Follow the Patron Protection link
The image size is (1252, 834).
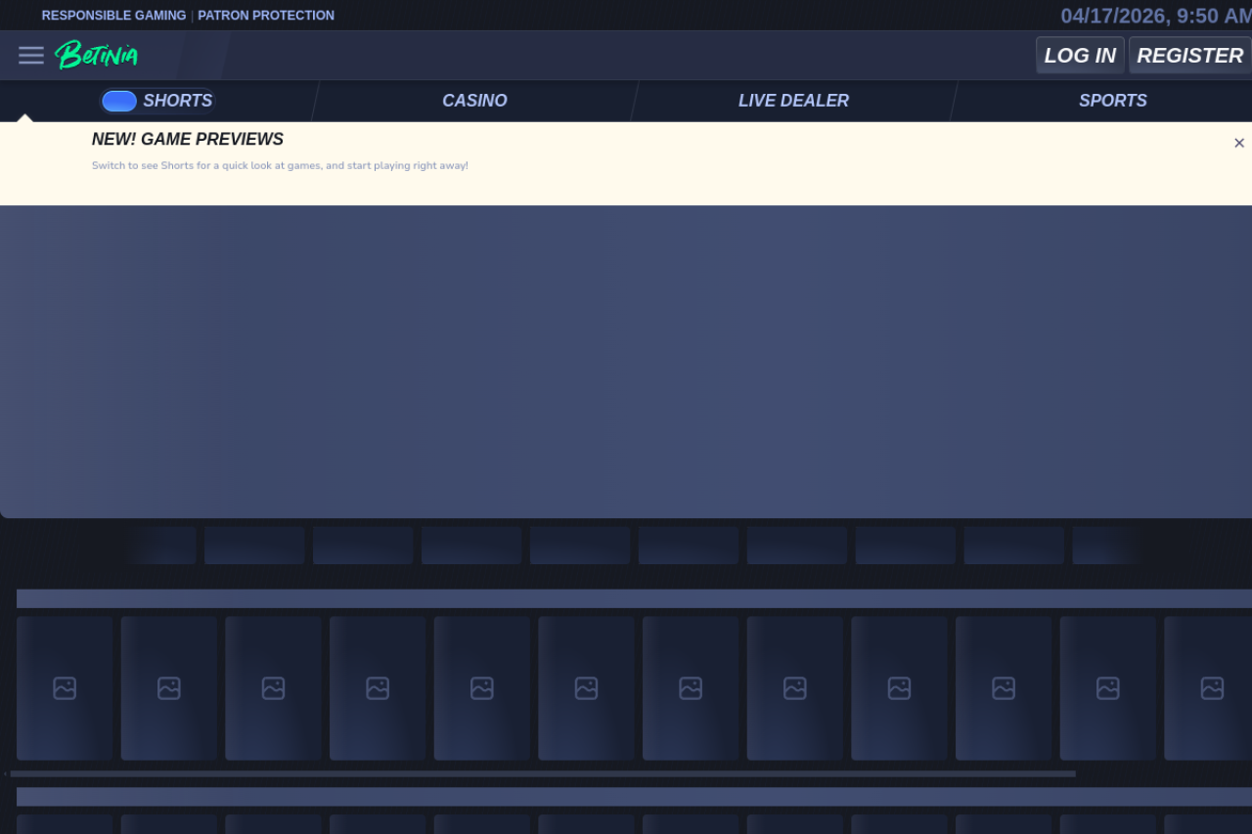pyautogui.click(x=266, y=16)
